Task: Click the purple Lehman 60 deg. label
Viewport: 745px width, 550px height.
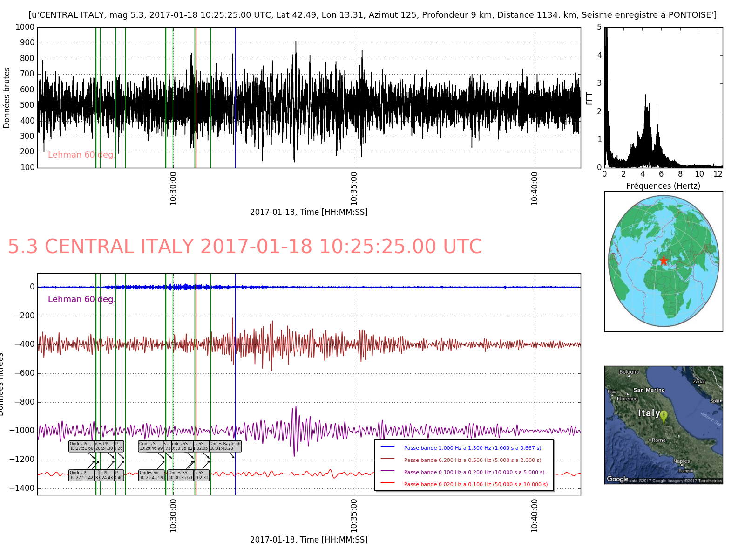Action: [x=81, y=299]
